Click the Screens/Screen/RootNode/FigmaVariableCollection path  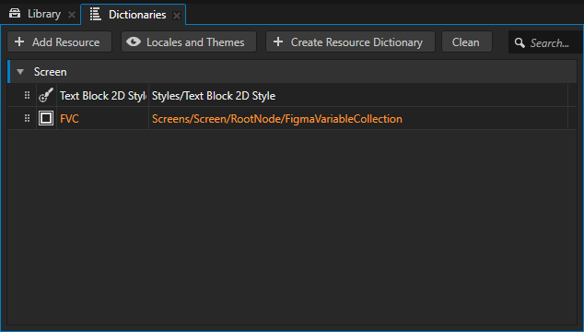pos(277,119)
